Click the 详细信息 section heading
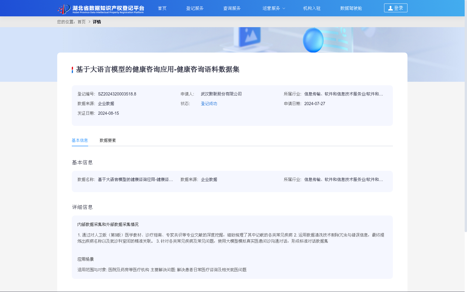The image size is (467, 292). (x=82, y=207)
